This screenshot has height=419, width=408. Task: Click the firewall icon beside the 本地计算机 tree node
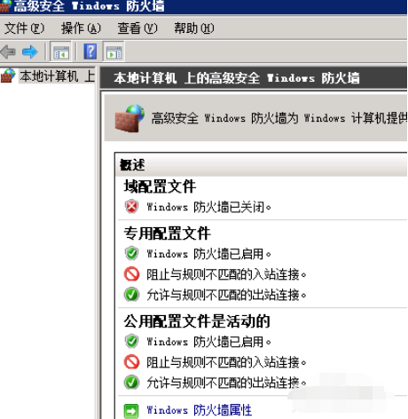[x=8, y=75]
